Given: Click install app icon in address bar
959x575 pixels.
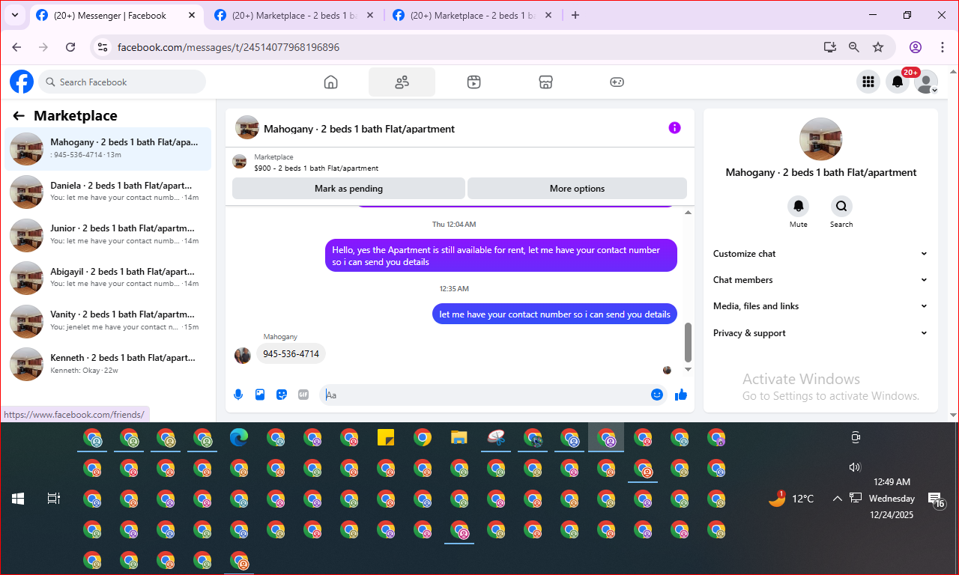Looking at the screenshot, I should tap(829, 47).
